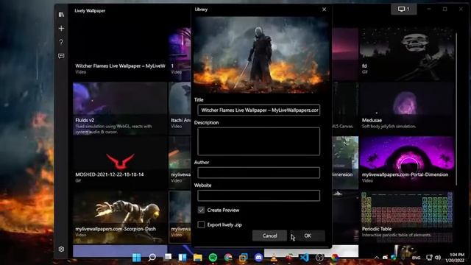
Task: Click the Author input field
Action: click(x=258, y=173)
